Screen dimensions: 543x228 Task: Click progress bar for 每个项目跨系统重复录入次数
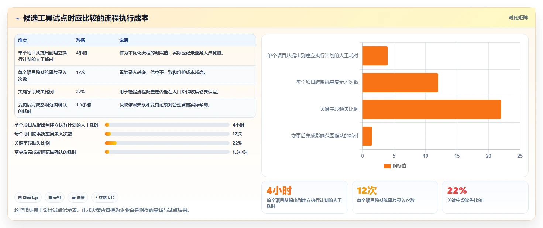[167, 134]
